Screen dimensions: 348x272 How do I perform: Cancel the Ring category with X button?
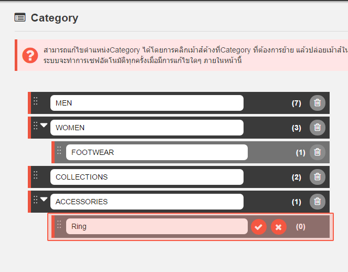(279, 227)
